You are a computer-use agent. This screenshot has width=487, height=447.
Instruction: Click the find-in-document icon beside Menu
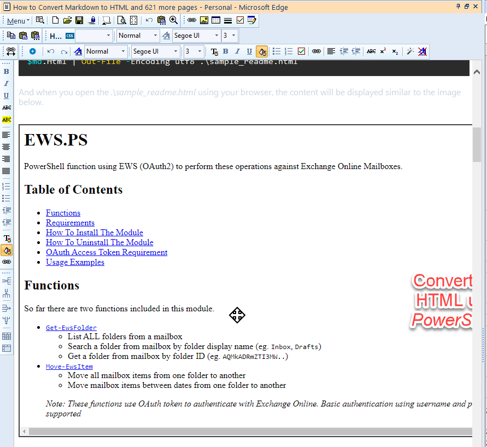[40, 20]
